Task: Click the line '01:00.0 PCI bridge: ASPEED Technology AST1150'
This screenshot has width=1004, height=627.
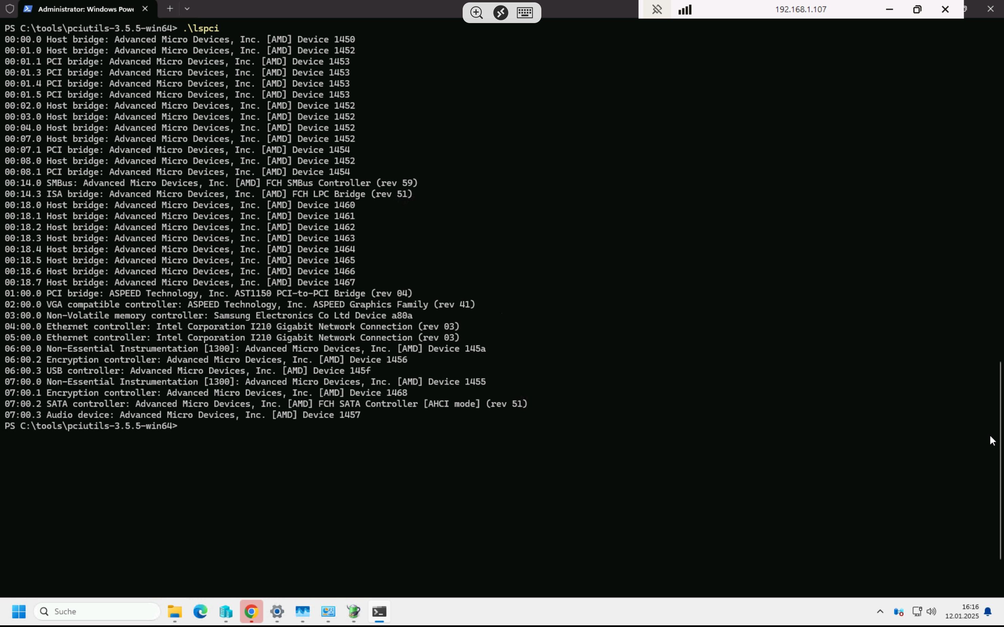Action: (x=209, y=293)
